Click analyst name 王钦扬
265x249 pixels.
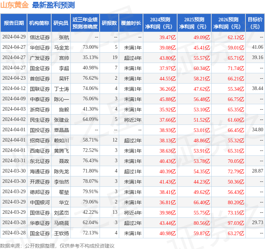coord(61,233)
